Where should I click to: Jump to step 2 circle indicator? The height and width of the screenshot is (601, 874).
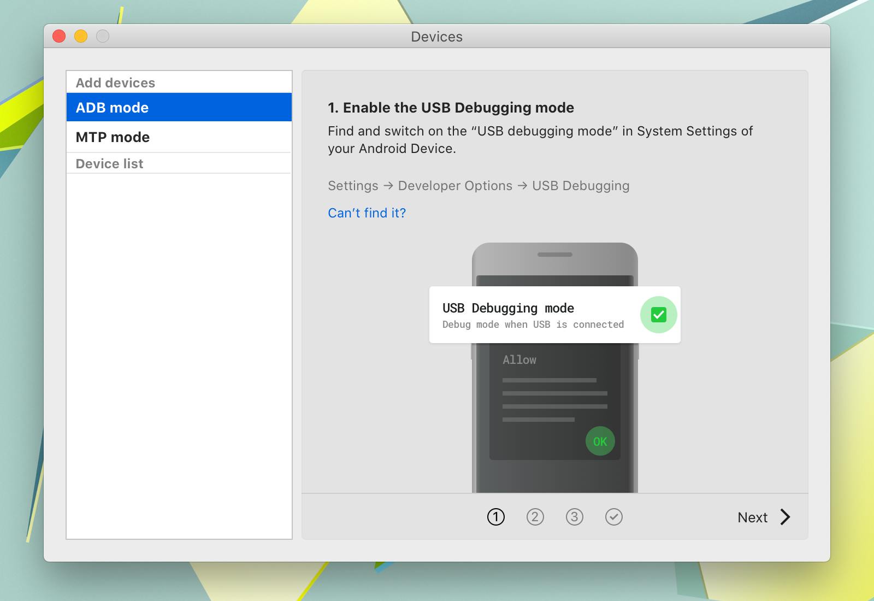tap(535, 517)
